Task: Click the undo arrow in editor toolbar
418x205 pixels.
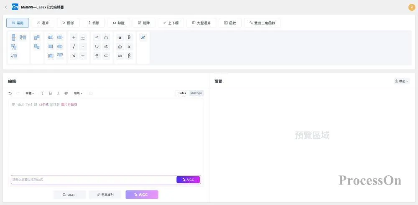Action: click(x=10, y=93)
